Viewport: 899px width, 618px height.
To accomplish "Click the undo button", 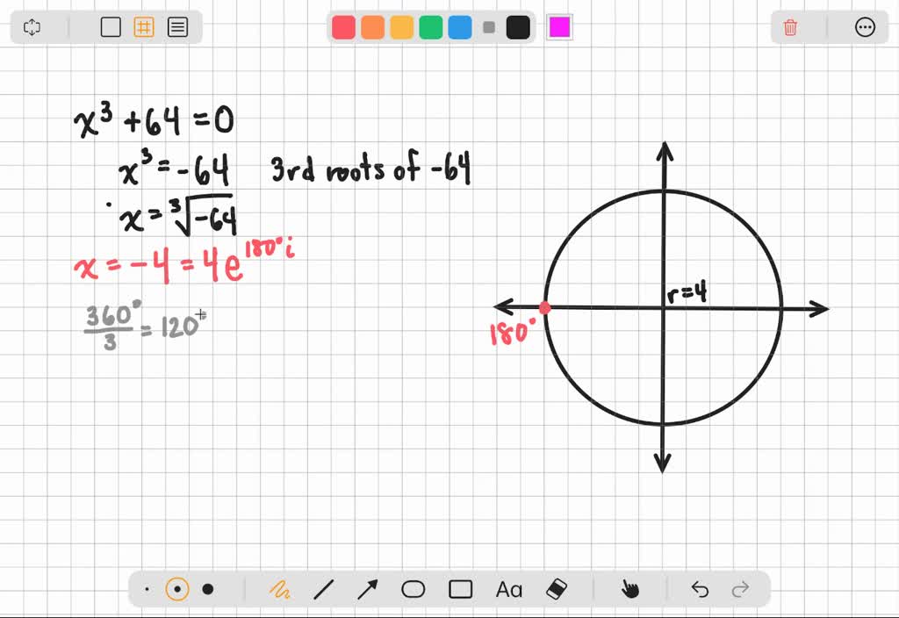I will click(x=700, y=588).
